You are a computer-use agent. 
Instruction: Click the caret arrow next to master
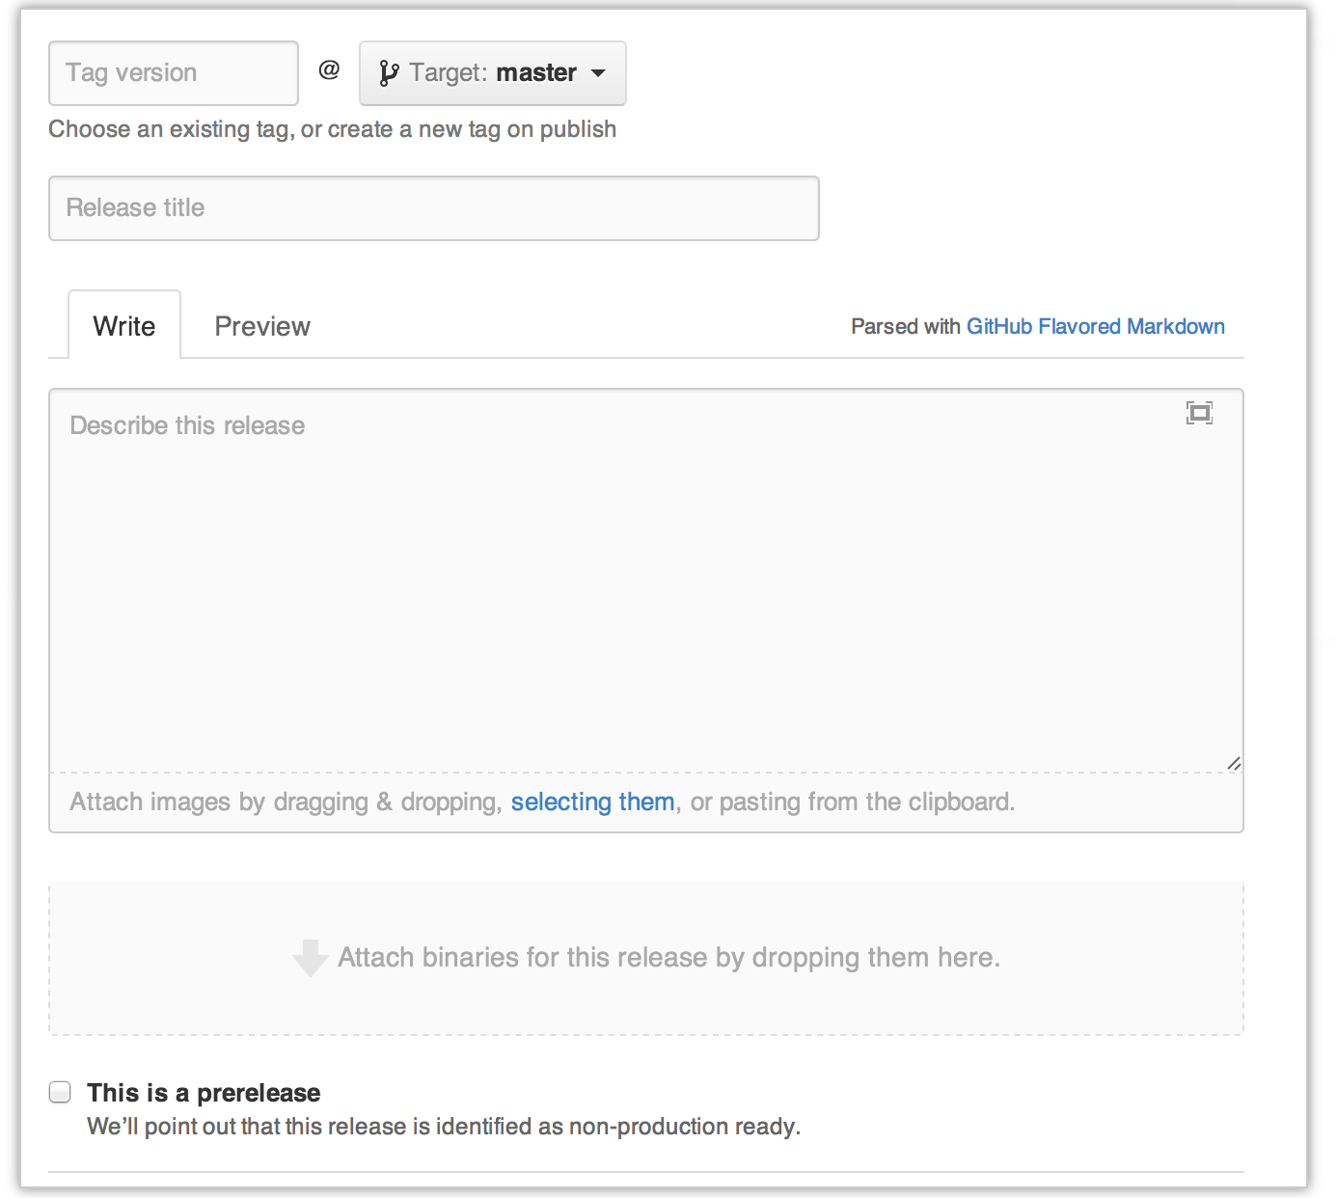coord(598,73)
